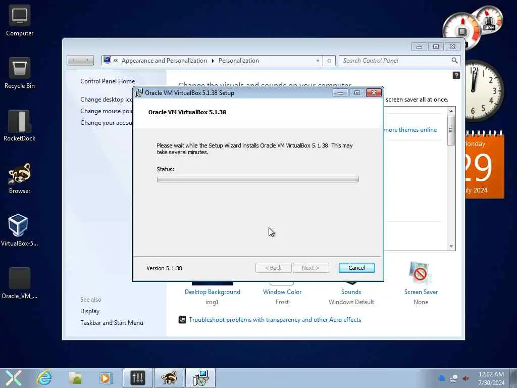Click the network tray icon
The width and height of the screenshot is (517, 388).
(x=454, y=378)
